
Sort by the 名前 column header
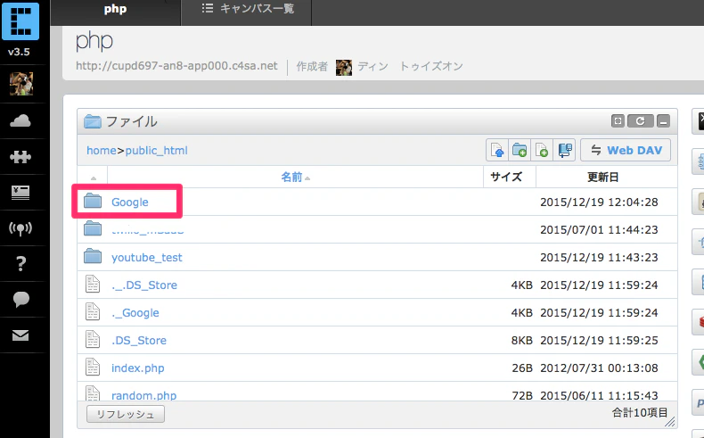pos(296,177)
